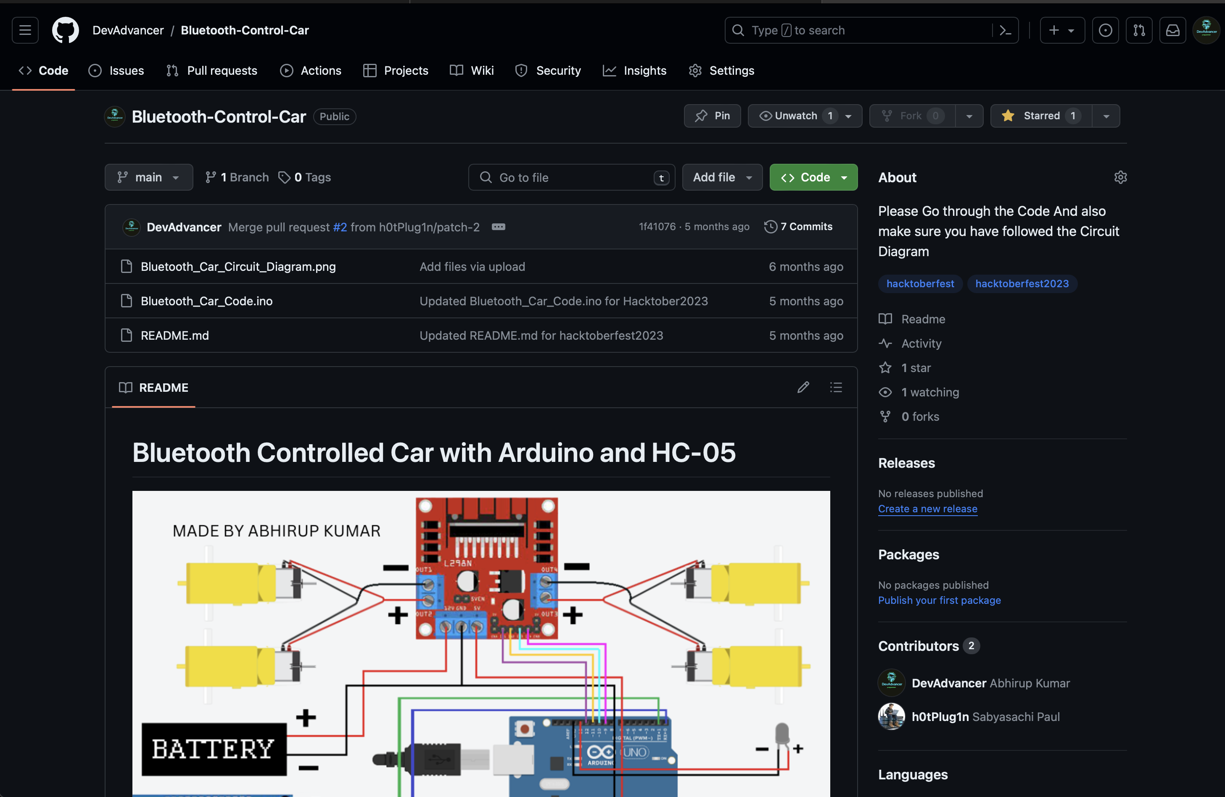
Task: Open the main branch selector dropdown
Action: tap(149, 177)
